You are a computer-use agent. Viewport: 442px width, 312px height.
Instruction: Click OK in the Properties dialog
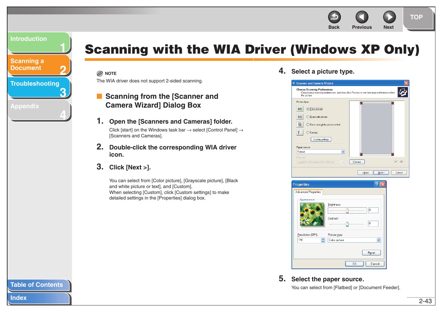[x=354, y=264]
